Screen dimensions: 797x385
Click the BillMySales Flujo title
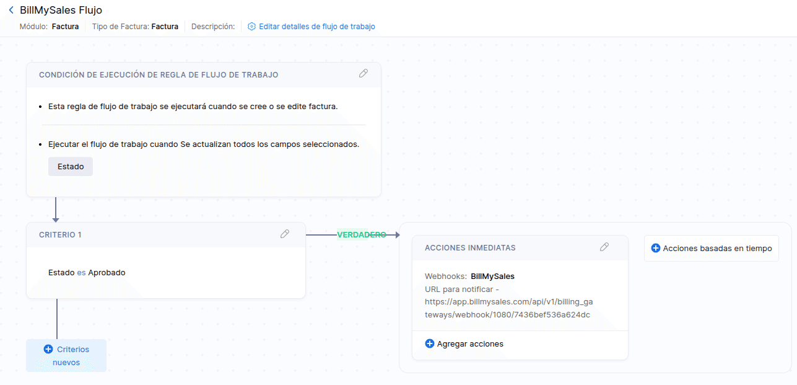pyautogui.click(x=61, y=10)
